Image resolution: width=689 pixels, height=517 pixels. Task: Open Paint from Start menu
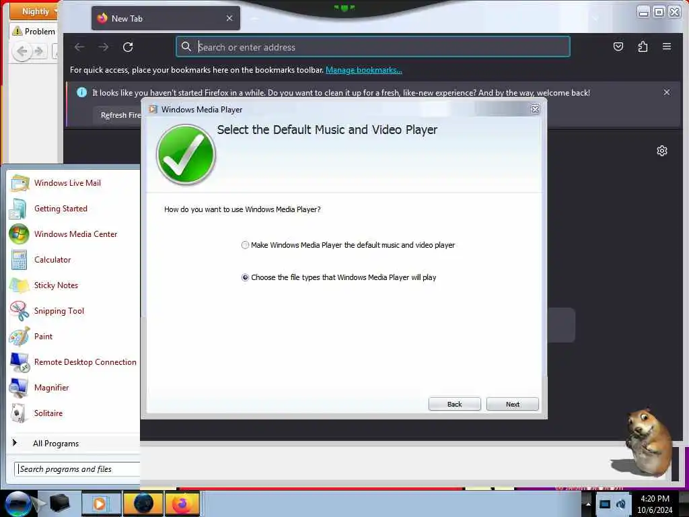point(73,337)
